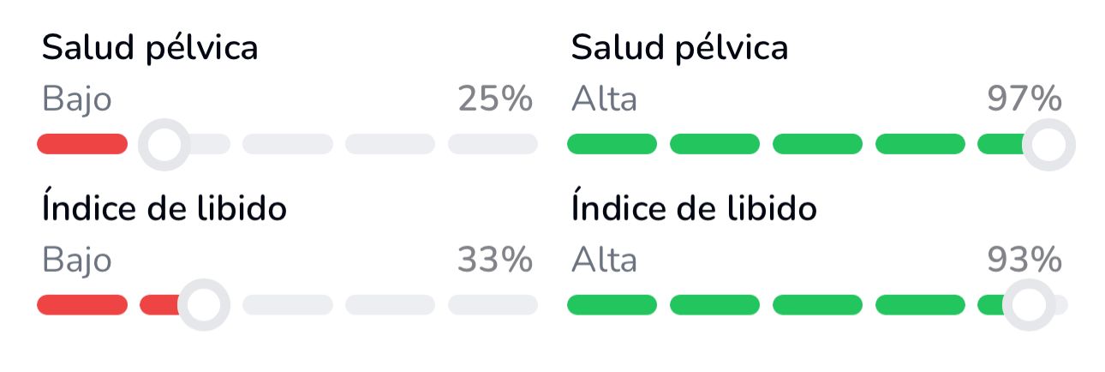Click the Bajo label beside 25%
Screen dimensions: 1105x372
(x=77, y=100)
